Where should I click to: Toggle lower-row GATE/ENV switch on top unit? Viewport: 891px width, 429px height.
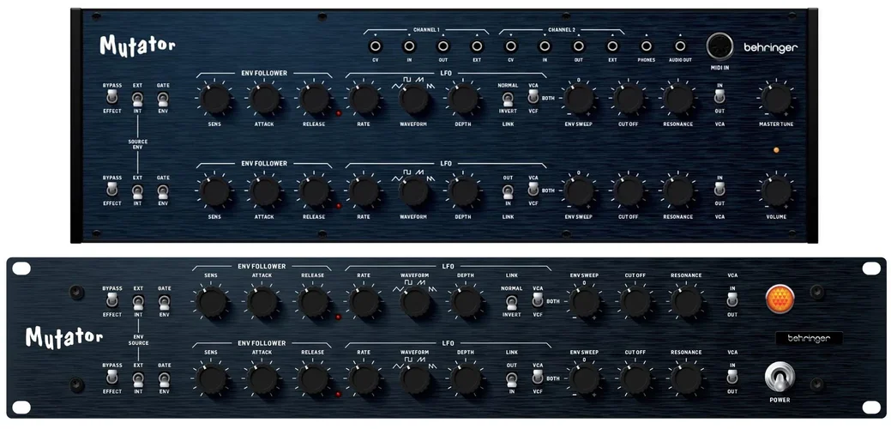click(163, 190)
